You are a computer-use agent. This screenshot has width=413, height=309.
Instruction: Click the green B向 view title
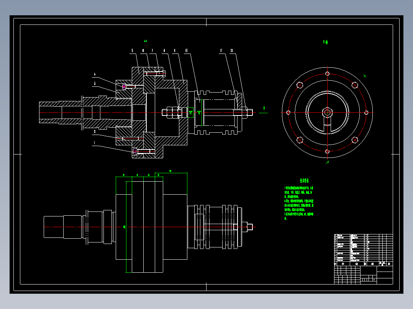[325, 42]
